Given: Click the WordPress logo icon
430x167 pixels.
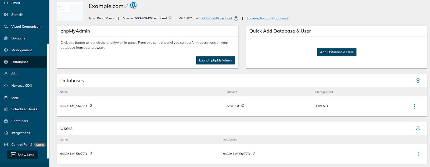Looking at the screenshot, I should pos(133,5).
